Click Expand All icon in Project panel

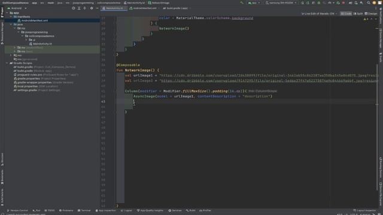pos(79,8)
